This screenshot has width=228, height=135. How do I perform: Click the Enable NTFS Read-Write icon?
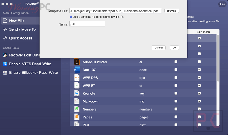pyautogui.click(x=5, y=64)
